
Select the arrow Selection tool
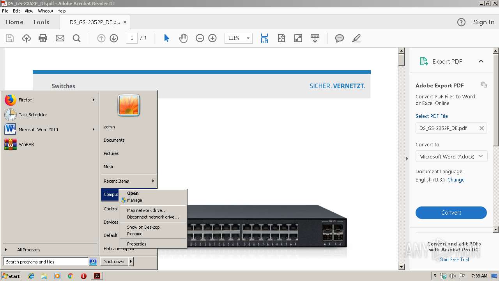click(x=166, y=38)
